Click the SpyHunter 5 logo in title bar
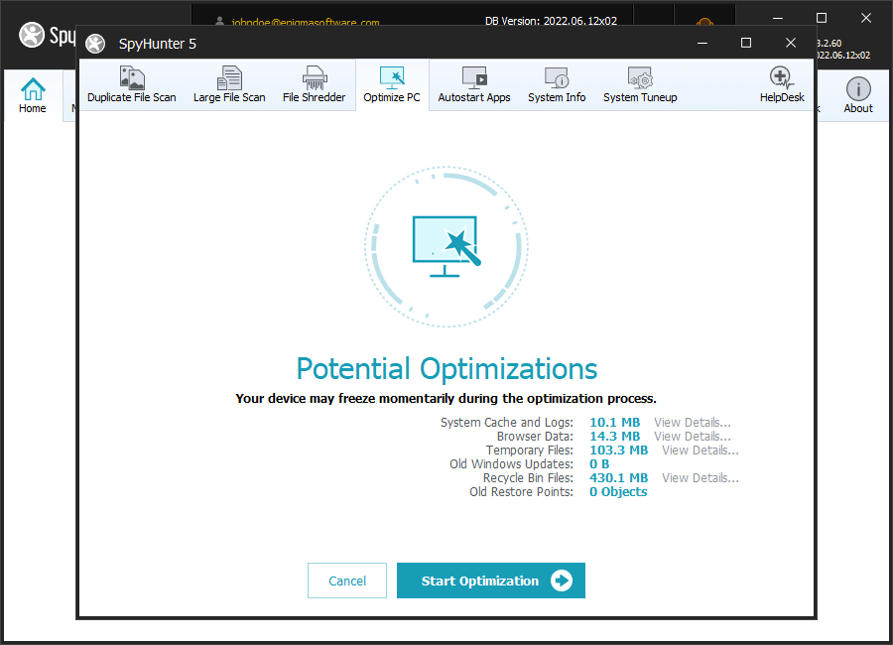The width and height of the screenshot is (893, 645). pos(95,44)
